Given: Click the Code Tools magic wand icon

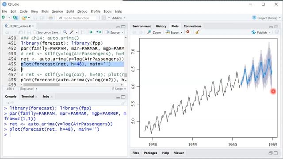Looking at the screenshot, I should coord(72,32).
